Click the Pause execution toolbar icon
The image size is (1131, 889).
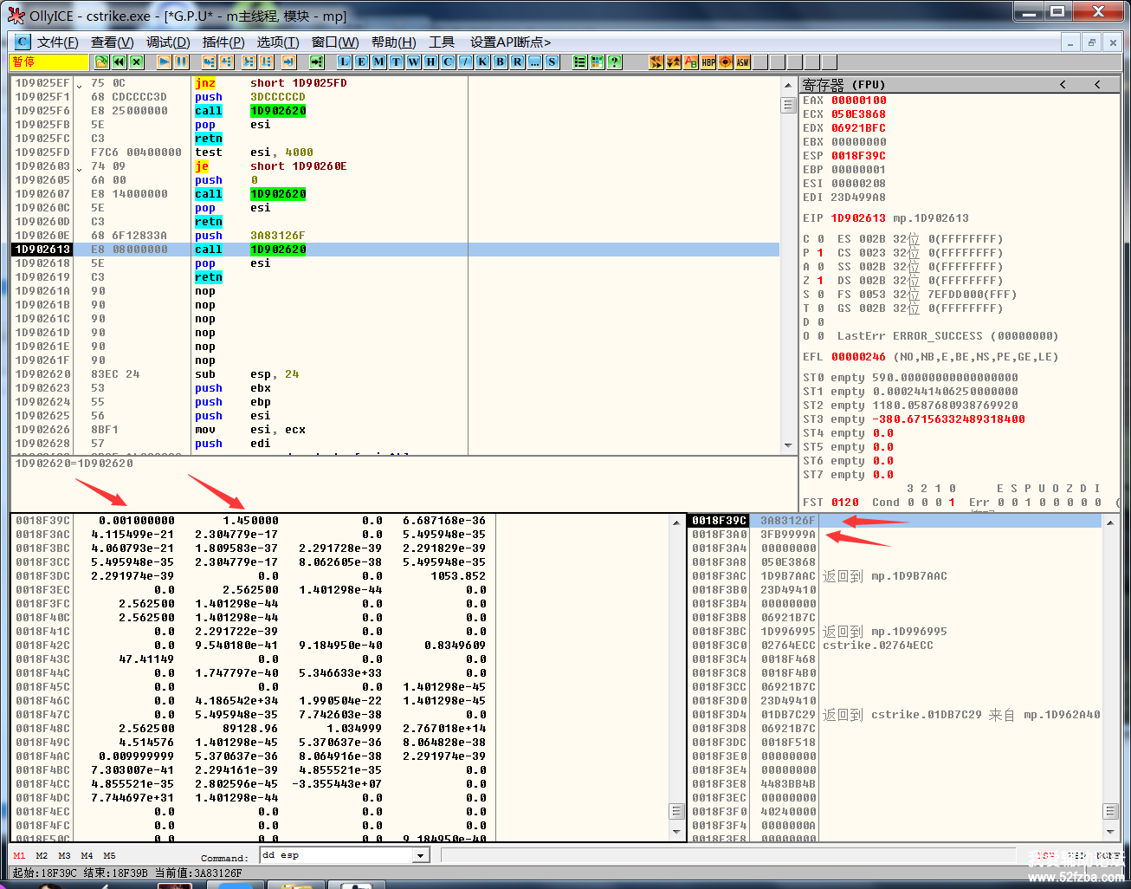181,62
